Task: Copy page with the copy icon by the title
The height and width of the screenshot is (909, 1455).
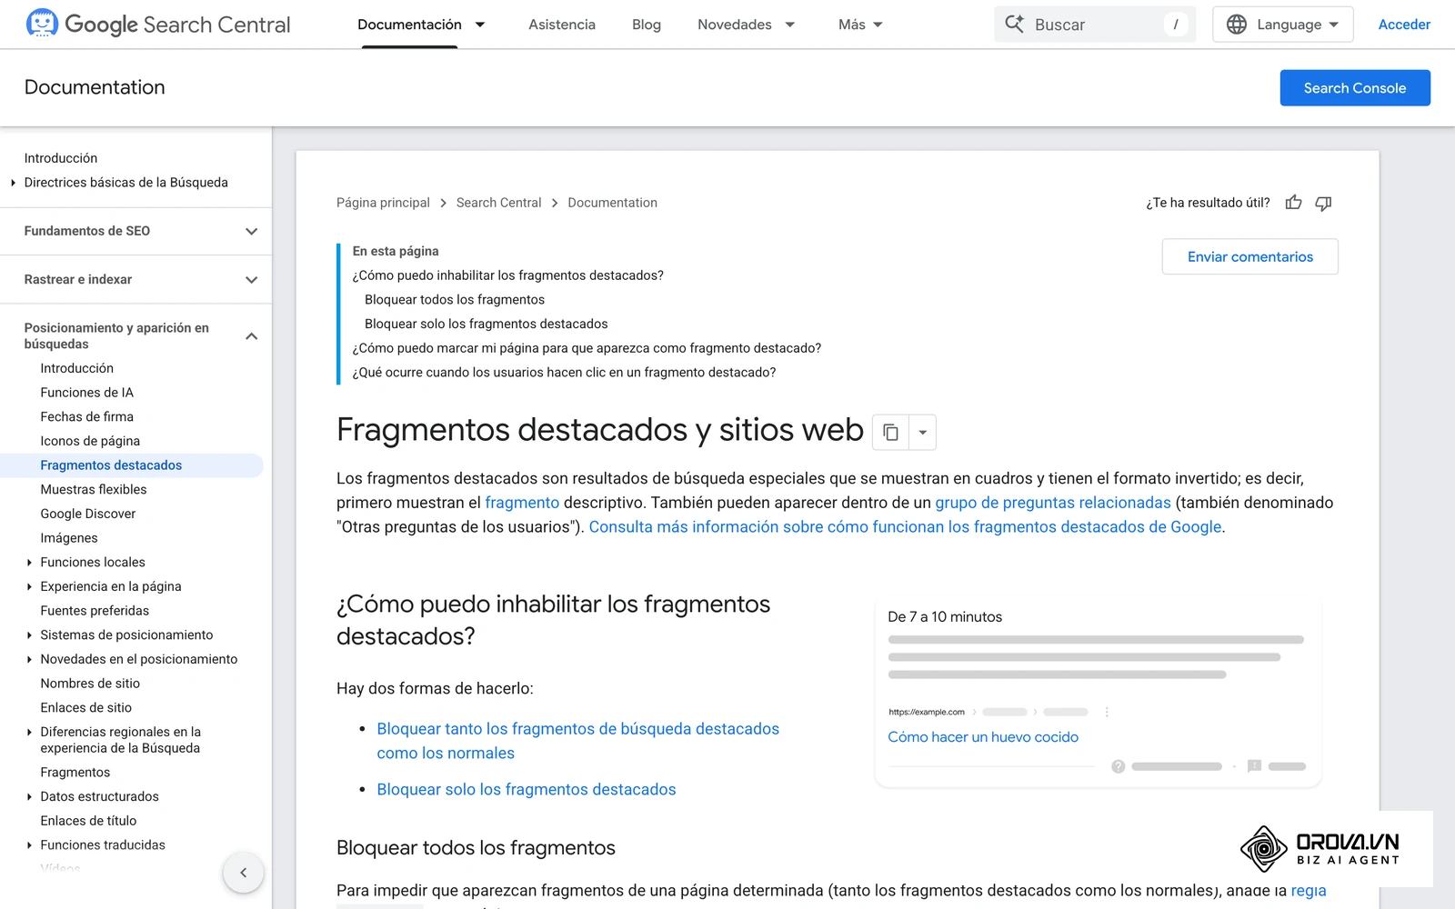Action: click(x=890, y=432)
